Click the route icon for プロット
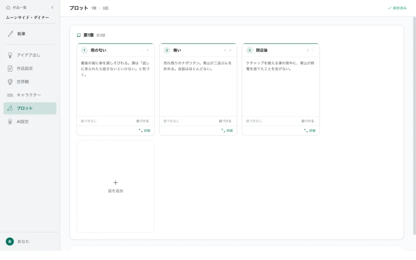416x260 pixels. pyautogui.click(x=10, y=108)
